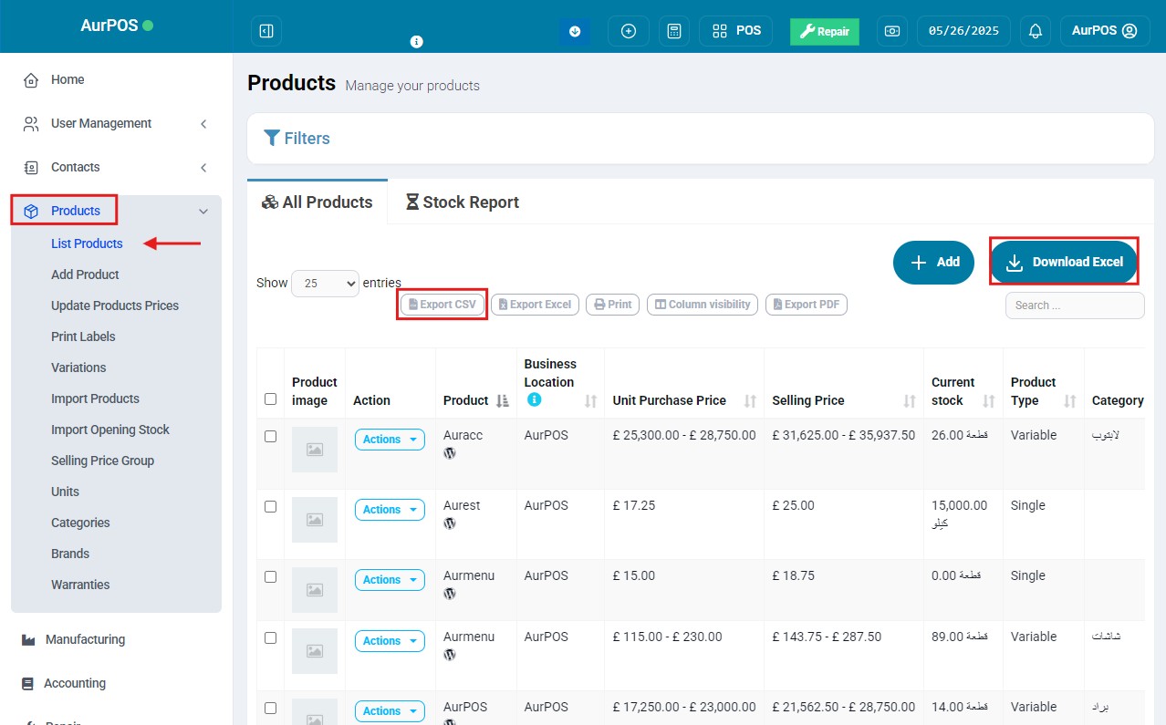1166x725 pixels.
Task: Open Print Labels in sidebar
Action: 83,337
